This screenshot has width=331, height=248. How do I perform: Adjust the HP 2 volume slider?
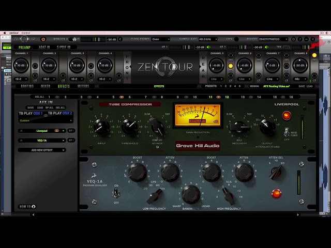coord(239,47)
